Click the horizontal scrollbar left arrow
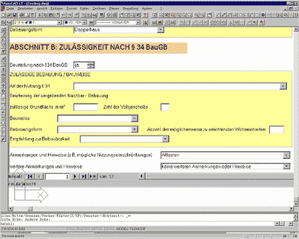 point(11,208)
